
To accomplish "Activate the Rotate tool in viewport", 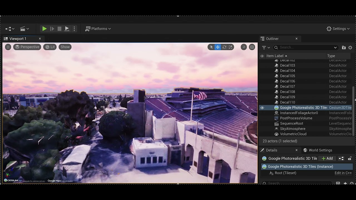I will point(224,47).
